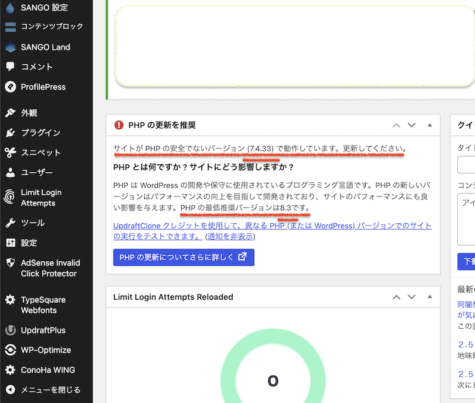
Task: Click the 外観 paintbrush icon
Action: point(10,113)
